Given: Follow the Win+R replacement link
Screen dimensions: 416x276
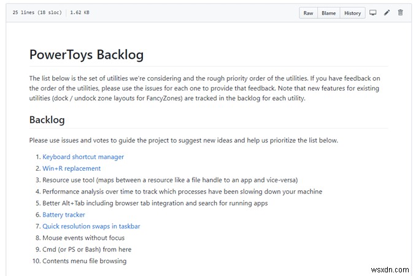Looking at the screenshot, I should [71, 168].
